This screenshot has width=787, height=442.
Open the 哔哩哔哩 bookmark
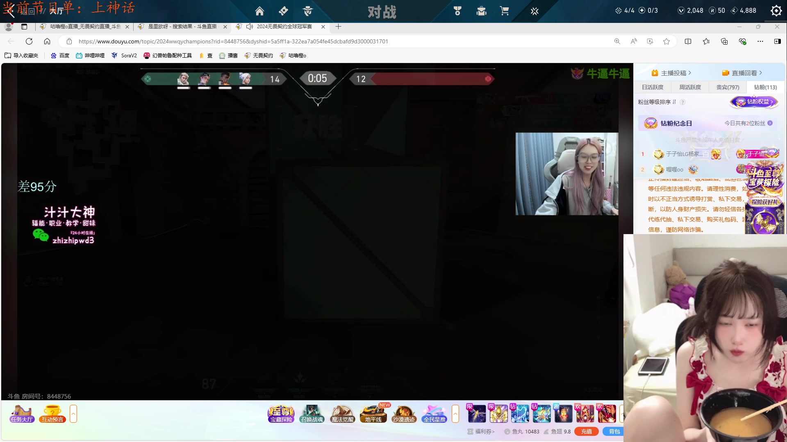(90, 56)
